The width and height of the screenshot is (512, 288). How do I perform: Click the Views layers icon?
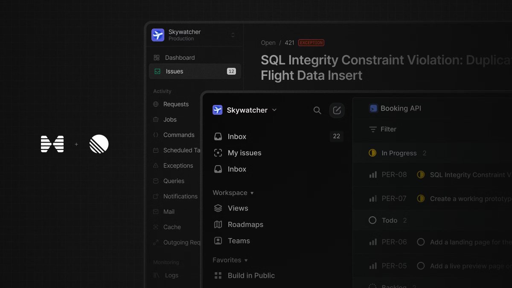[218, 208]
